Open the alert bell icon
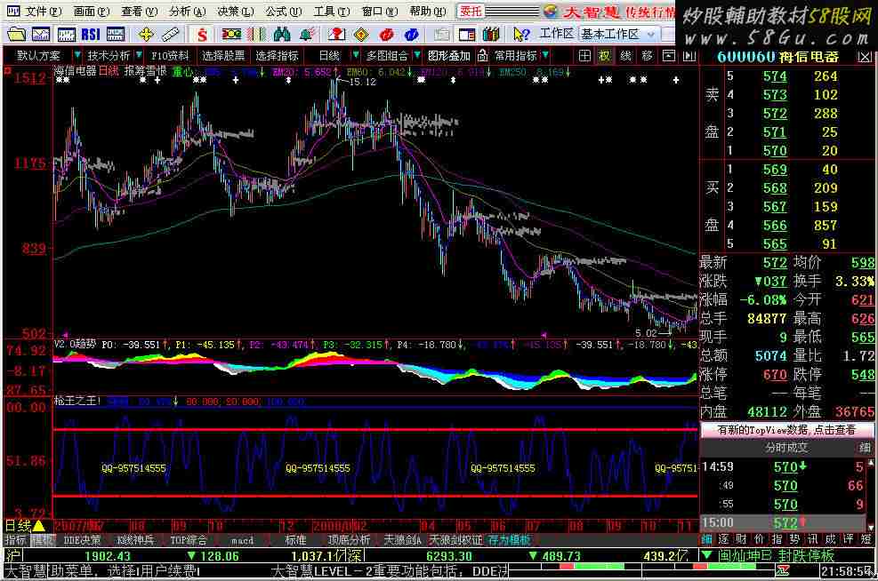 coord(306,35)
